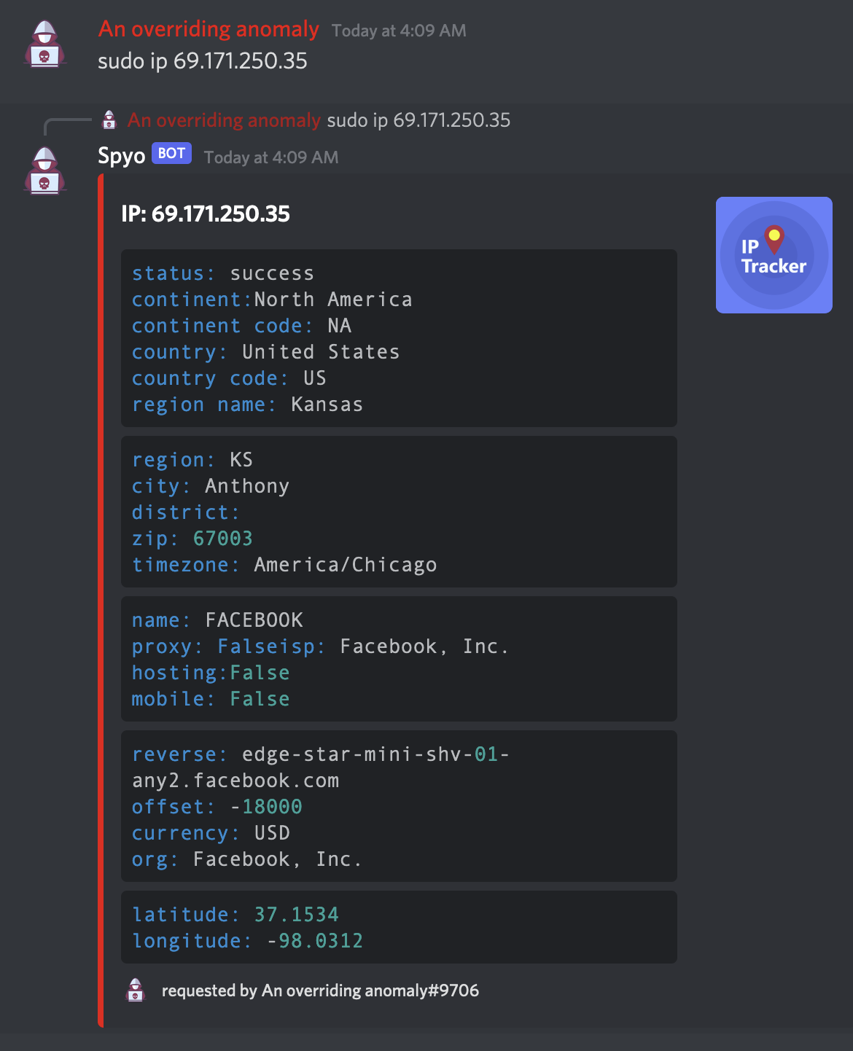Click the timestamp next to Spyo BOT
853x1051 pixels.
[x=271, y=157]
